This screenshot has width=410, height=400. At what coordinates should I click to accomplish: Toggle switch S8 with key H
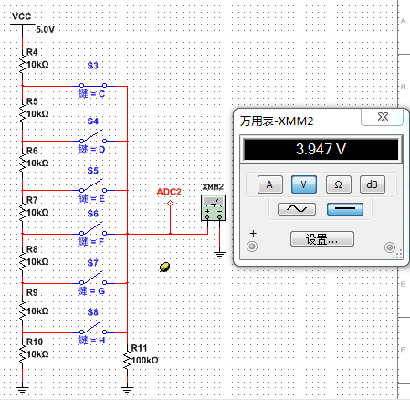pos(93,328)
